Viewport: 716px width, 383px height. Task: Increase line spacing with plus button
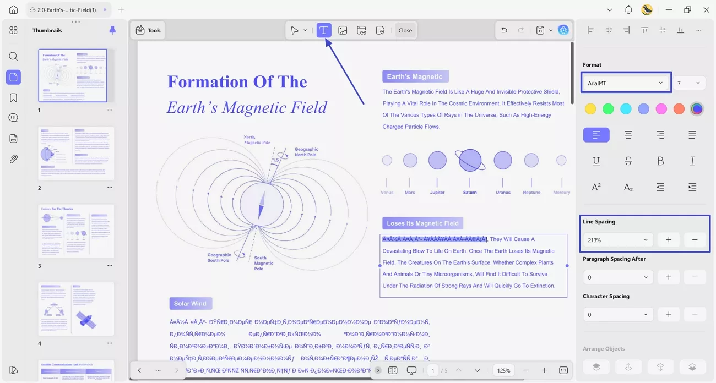tap(668, 240)
